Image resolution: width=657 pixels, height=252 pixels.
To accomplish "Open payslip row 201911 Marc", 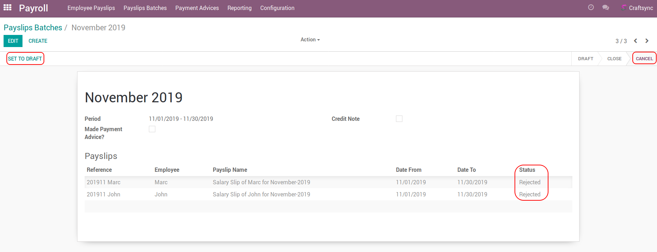I will point(104,182).
